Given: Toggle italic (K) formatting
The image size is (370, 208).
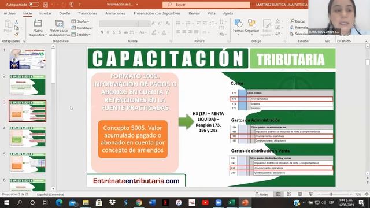Looking at the screenshot, I should [x=108, y=32].
